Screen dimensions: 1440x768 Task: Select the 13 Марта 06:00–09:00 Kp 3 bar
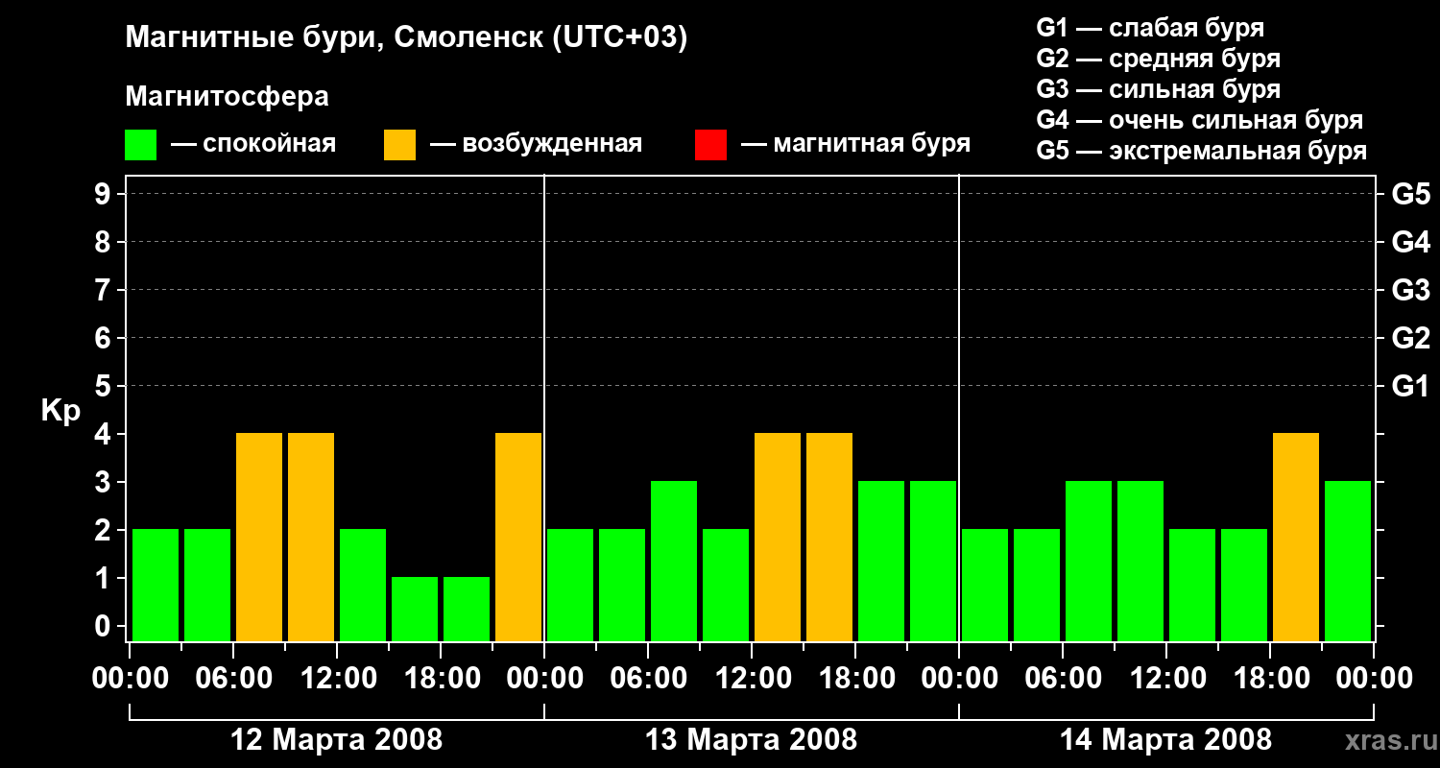coord(674,561)
